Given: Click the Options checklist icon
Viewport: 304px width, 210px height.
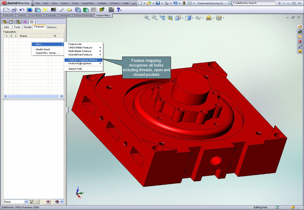Looking at the screenshot, I should (x=190, y=3).
